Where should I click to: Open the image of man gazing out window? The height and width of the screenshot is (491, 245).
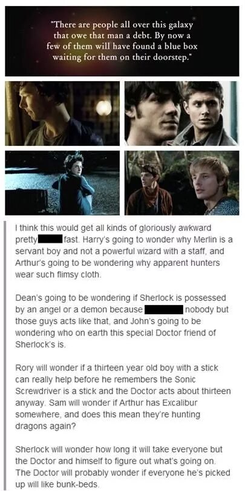62,113
